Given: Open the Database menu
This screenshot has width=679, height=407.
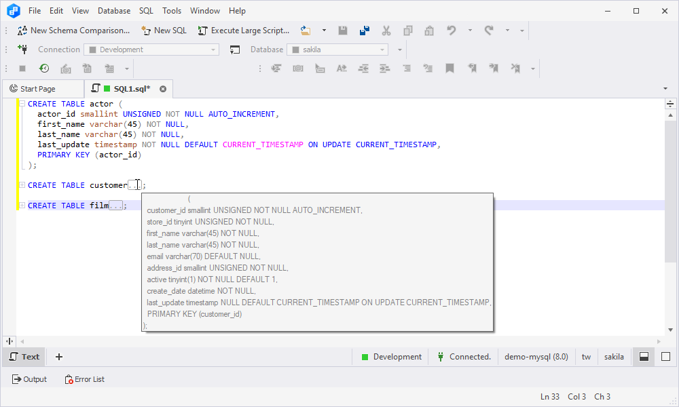Looking at the screenshot, I should point(114,11).
